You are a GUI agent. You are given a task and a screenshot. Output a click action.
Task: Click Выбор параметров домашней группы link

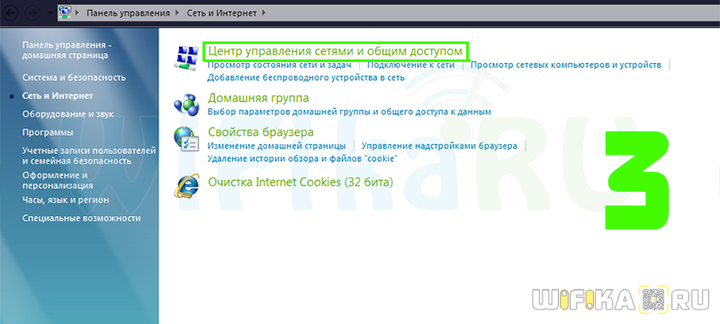coord(349,112)
